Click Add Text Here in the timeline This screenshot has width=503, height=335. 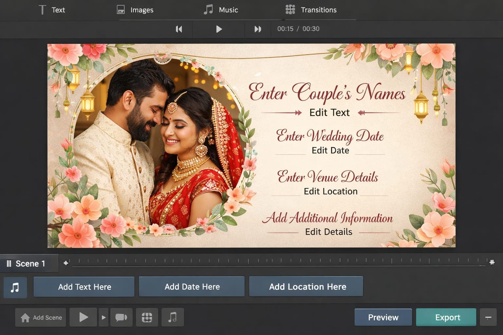84,287
